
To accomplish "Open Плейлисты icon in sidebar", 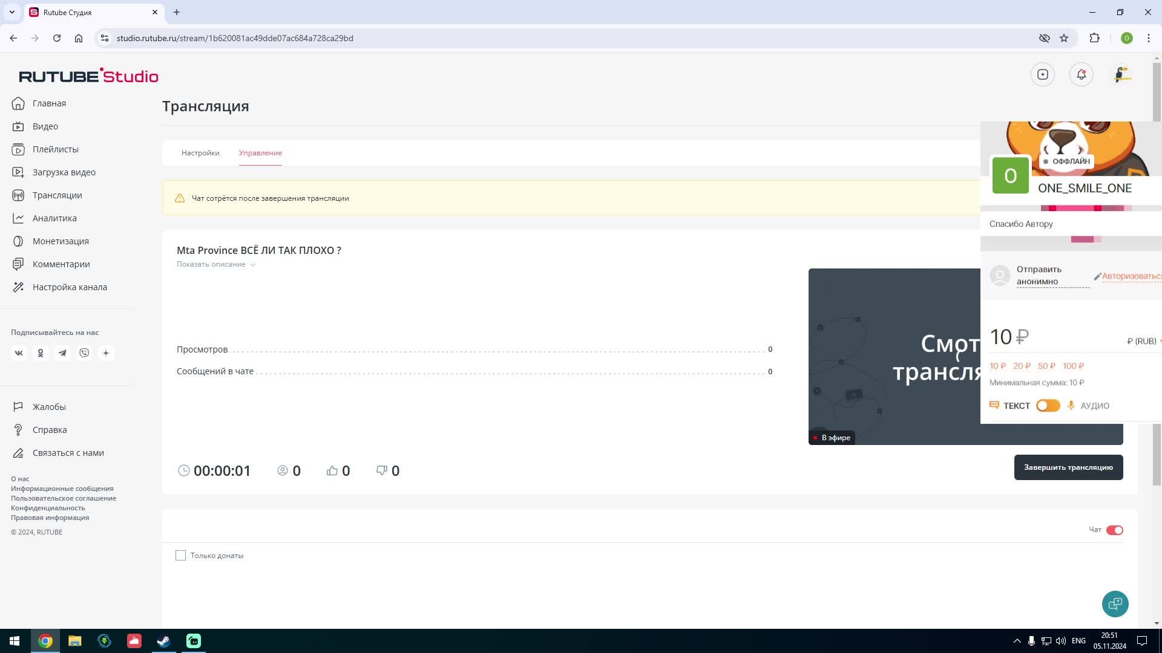I will point(18,149).
